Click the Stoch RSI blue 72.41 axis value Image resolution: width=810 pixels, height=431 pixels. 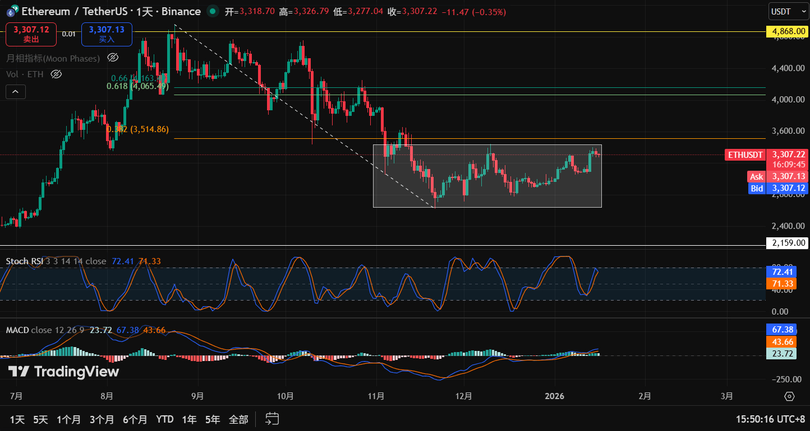pos(780,273)
